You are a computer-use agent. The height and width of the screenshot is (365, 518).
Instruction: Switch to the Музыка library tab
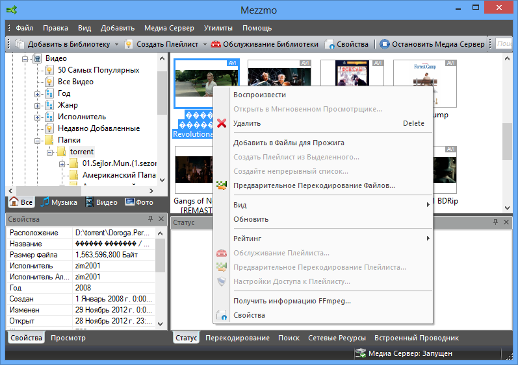click(x=58, y=202)
